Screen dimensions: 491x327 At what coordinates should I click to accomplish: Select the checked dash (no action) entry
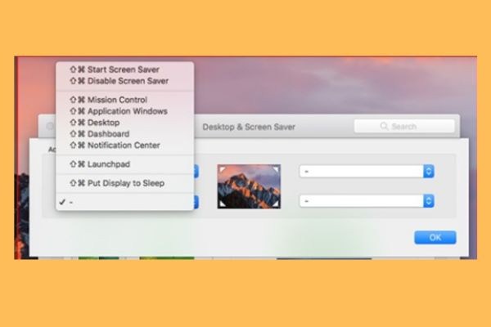click(x=125, y=202)
